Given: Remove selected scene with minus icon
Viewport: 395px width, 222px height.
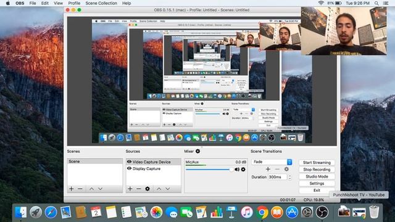Looking at the screenshot, I should tap(80, 189).
